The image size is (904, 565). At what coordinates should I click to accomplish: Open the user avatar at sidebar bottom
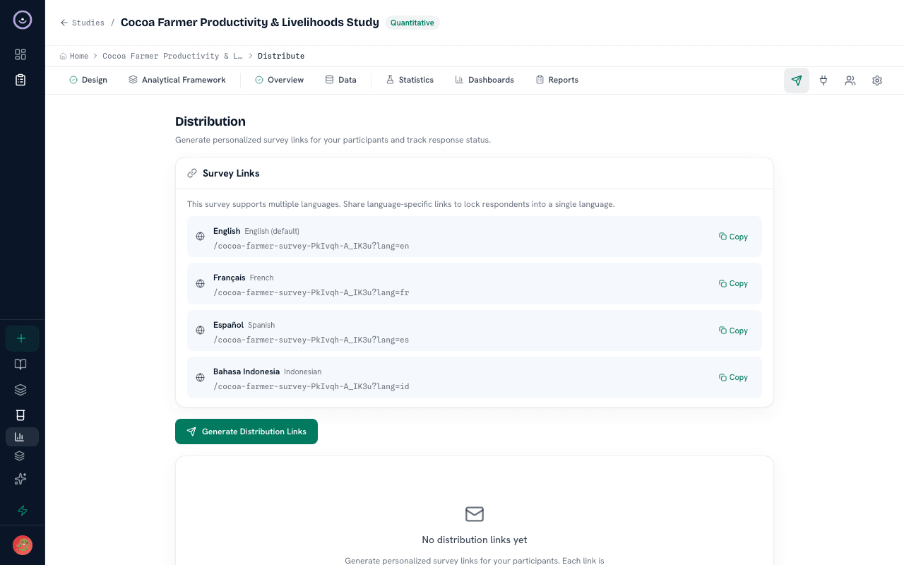point(23,545)
